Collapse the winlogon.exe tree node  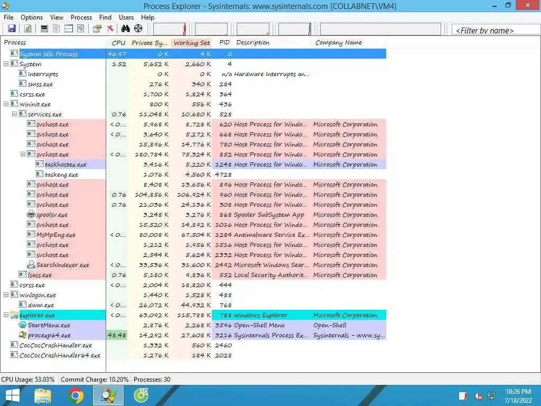tap(6, 295)
